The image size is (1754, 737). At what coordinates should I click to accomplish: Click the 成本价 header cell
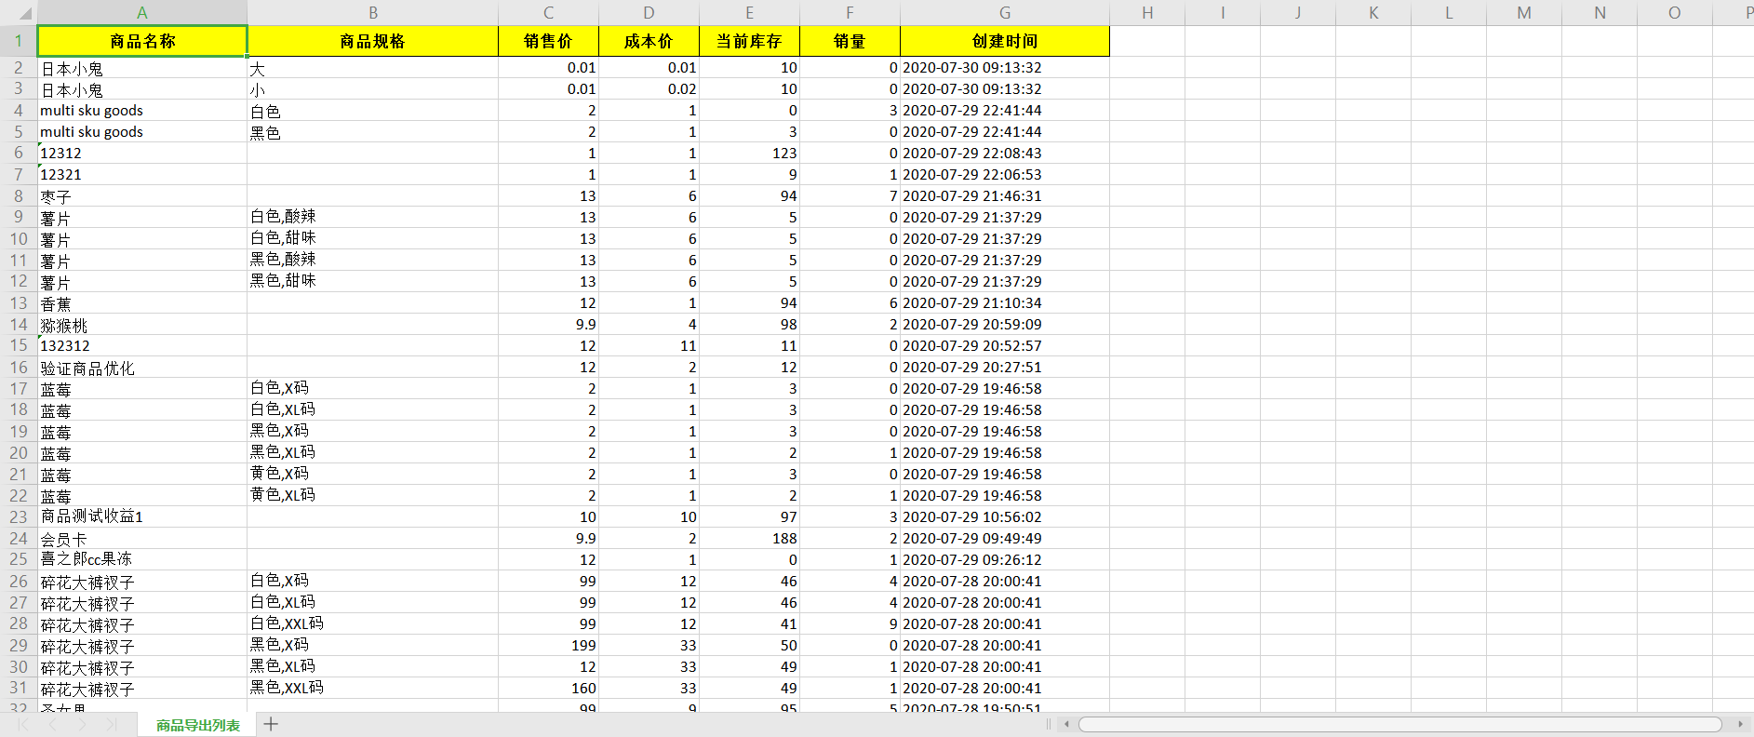pyautogui.click(x=649, y=41)
